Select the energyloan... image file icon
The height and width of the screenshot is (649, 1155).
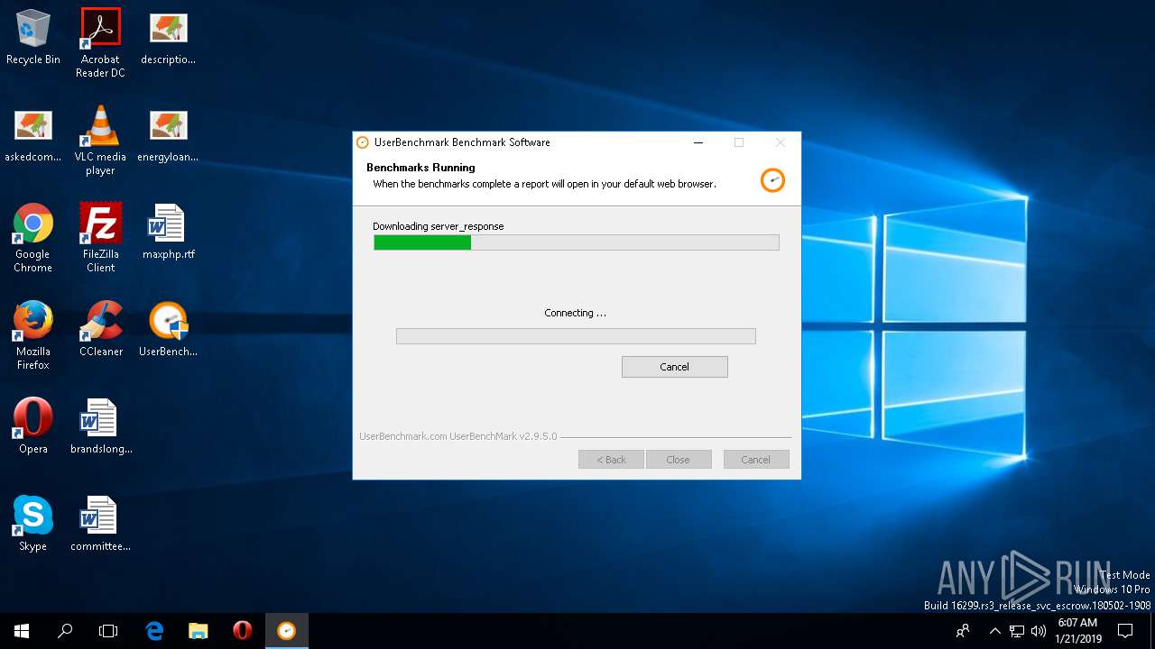coord(168,135)
